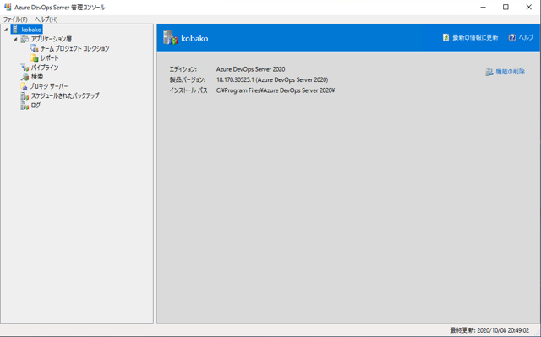Click the edition value Azure DevOps Server 2020

[250, 69]
